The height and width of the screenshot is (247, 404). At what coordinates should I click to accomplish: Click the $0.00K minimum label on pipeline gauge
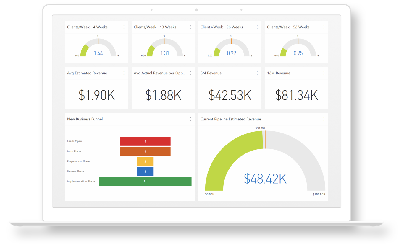click(210, 194)
